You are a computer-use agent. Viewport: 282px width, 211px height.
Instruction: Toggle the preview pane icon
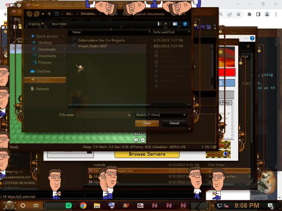point(175,24)
